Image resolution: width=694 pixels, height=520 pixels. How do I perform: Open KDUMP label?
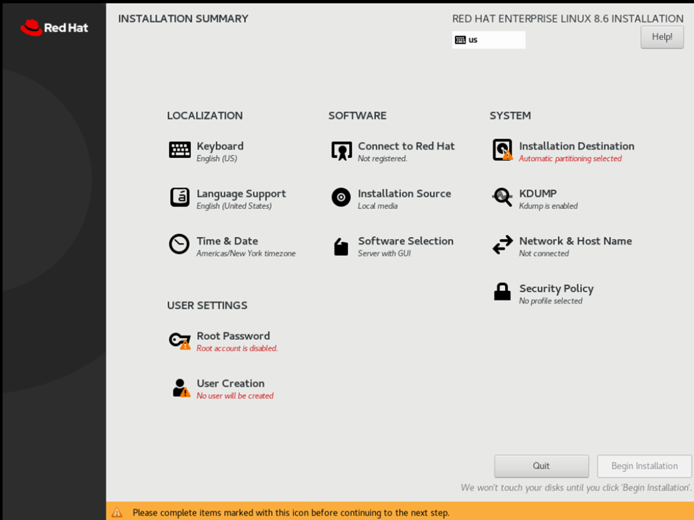[538, 194]
